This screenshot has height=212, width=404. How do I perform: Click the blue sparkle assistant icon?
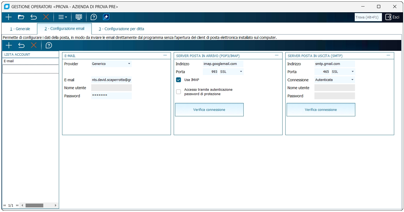[x=106, y=17]
